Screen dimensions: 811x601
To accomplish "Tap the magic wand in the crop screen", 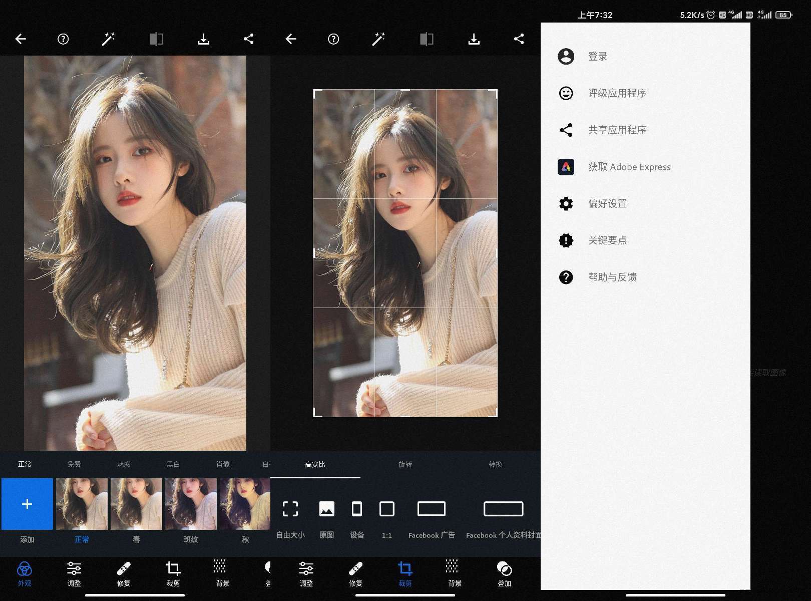I will coord(378,39).
